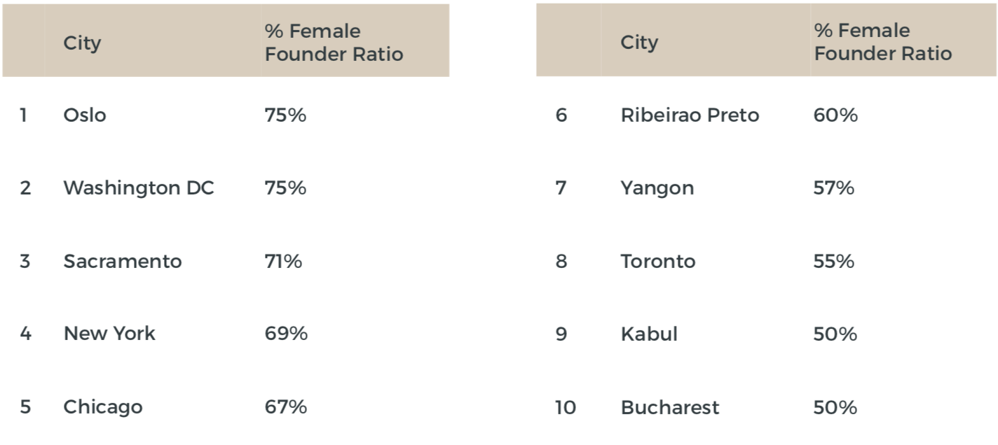Image resolution: width=998 pixels, height=445 pixels.
Task: Click the 71% ratio value
Action: (283, 262)
